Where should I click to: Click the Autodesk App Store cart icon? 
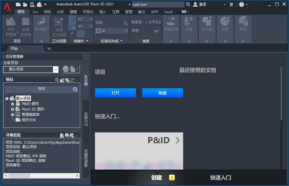231,5
